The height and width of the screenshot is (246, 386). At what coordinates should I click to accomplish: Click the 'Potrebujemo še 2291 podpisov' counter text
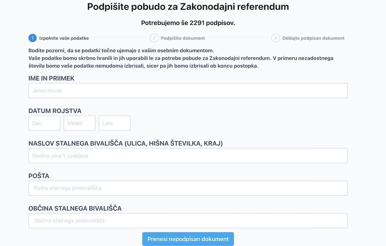188,23
